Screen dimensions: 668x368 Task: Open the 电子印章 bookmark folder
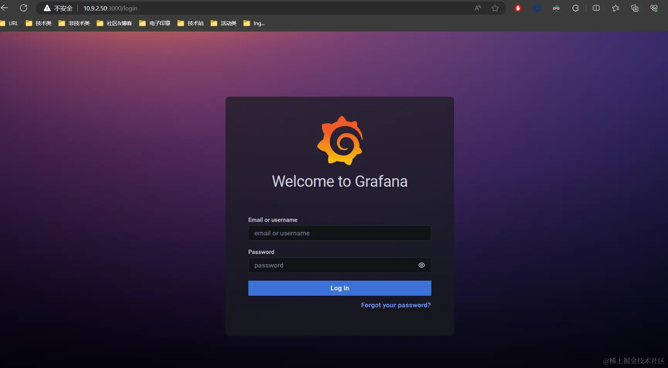[x=155, y=23]
